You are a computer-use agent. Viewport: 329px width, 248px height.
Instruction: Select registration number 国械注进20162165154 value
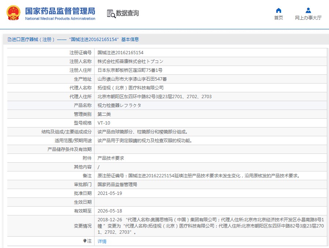121,53
